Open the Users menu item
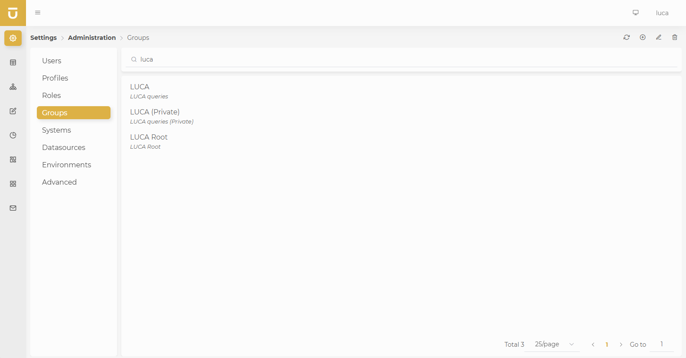Screen dimensions: 686x358 pyautogui.click(x=52, y=61)
